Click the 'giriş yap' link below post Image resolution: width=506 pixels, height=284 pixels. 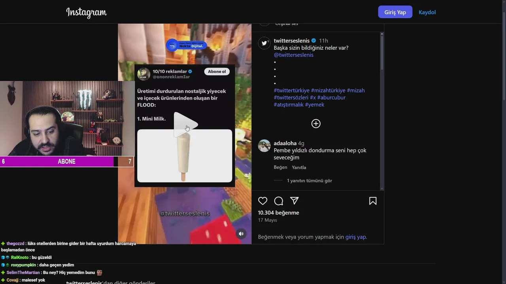pos(356,237)
